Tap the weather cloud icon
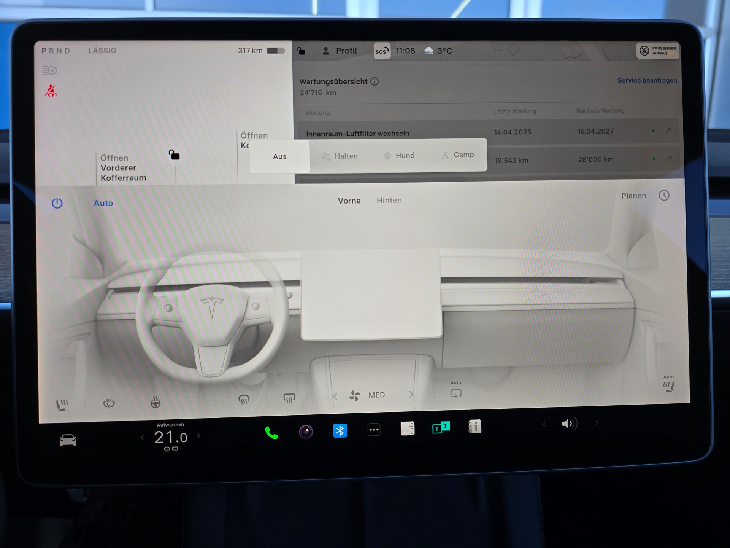 [429, 51]
